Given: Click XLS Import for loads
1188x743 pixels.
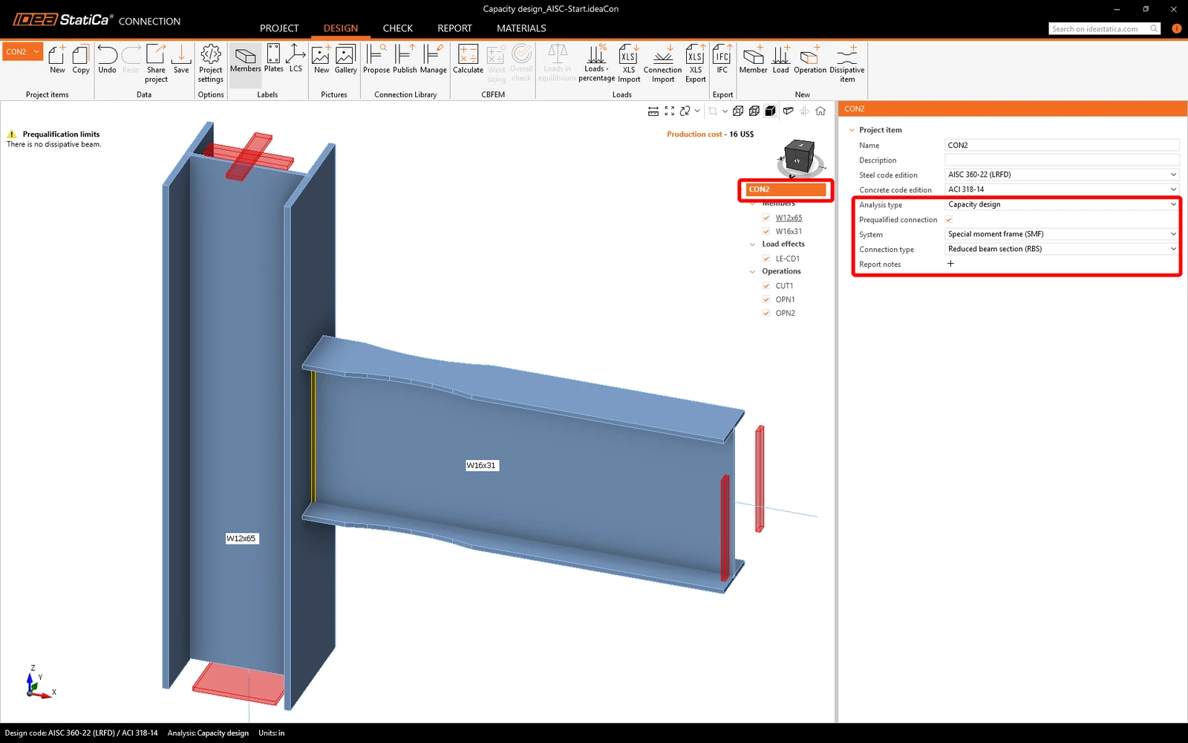Looking at the screenshot, I should click(629, 63).
